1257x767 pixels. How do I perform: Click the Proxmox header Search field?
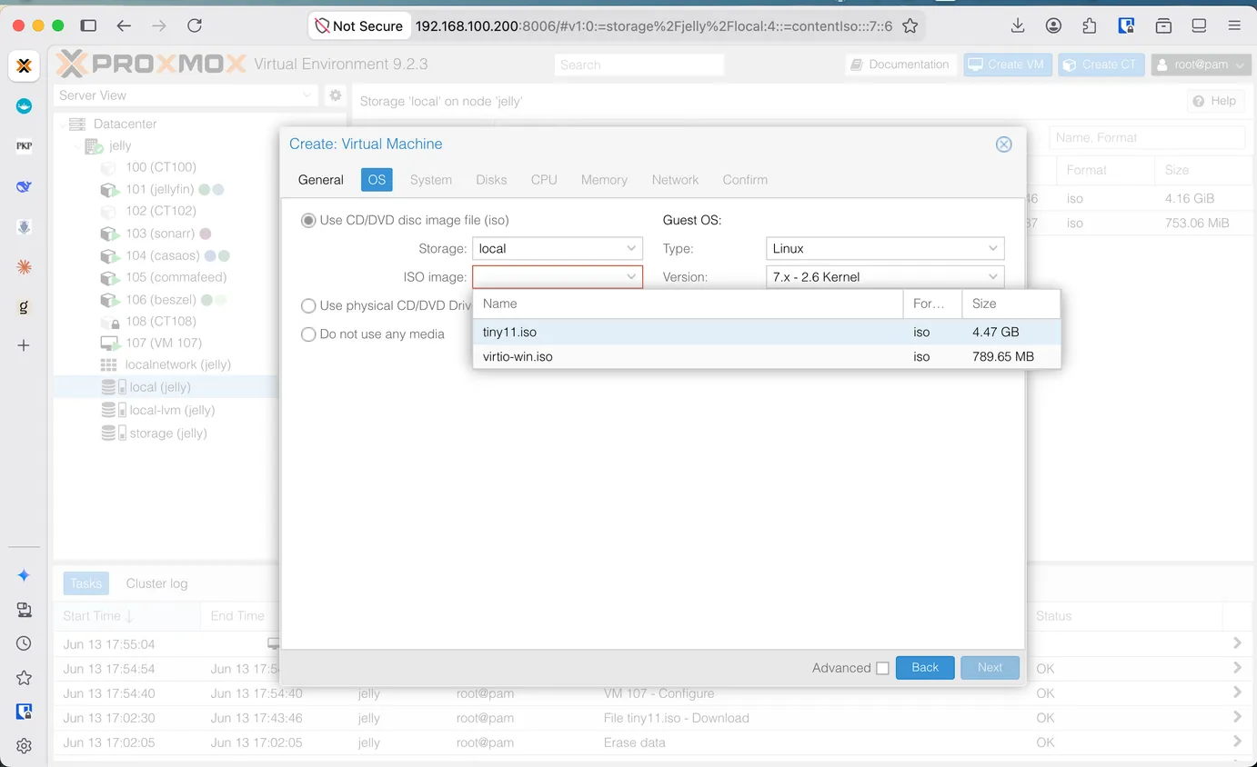pyautogui.click(x=639, y=65)
